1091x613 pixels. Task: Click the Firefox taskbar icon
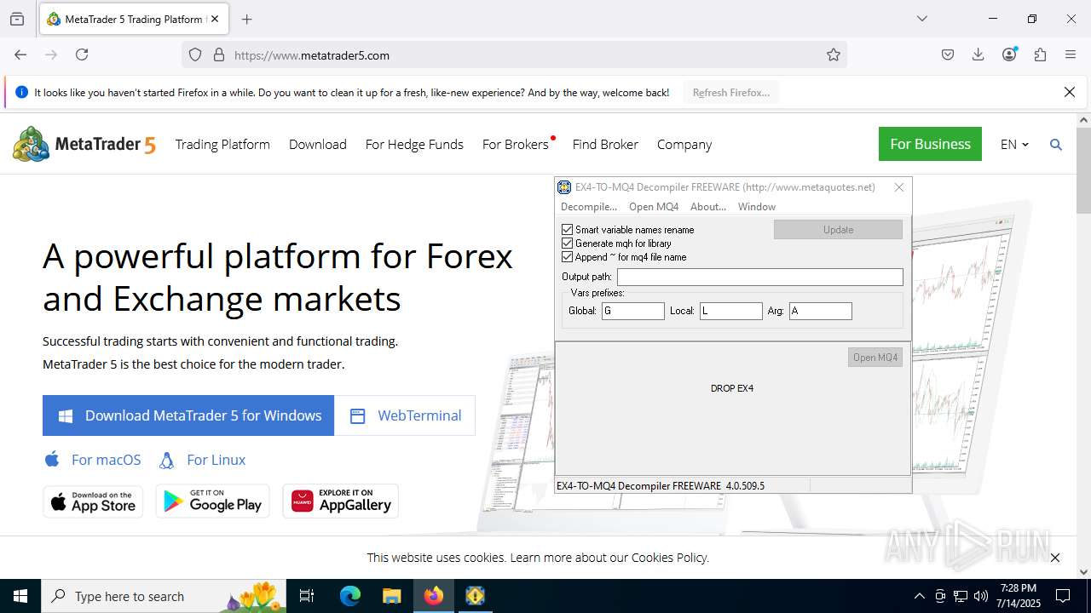434,596
